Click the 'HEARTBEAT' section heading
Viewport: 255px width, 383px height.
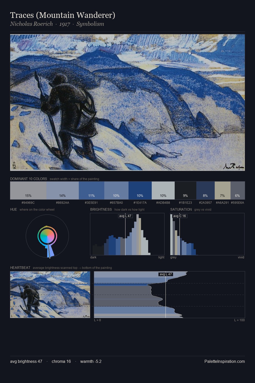pyautogui.click(x=20, y=268)
